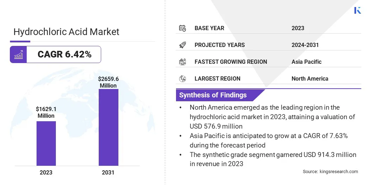Click the Asia Pacific region value
371x185 pixels.
point(306,62)
